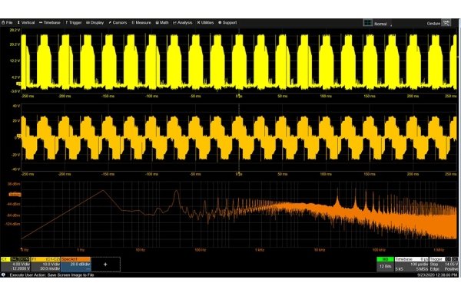Screen dimensions: 461x299
Task: Open the Timebase menu
Action: tap(50, 22)
